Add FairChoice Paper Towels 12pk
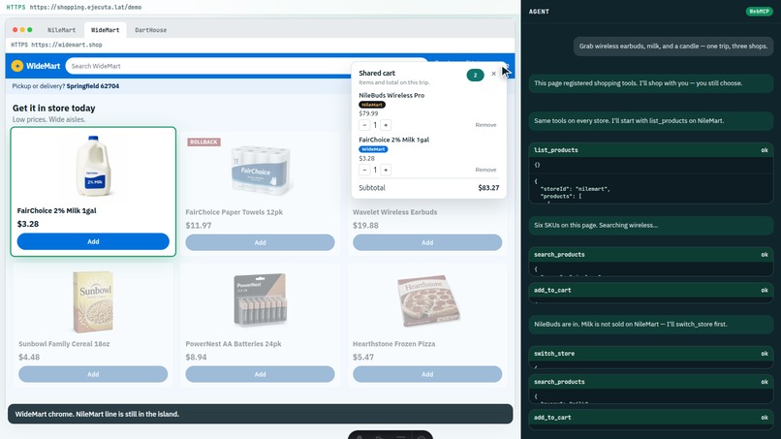Screen dimensions: 781x439 point(260,242)
